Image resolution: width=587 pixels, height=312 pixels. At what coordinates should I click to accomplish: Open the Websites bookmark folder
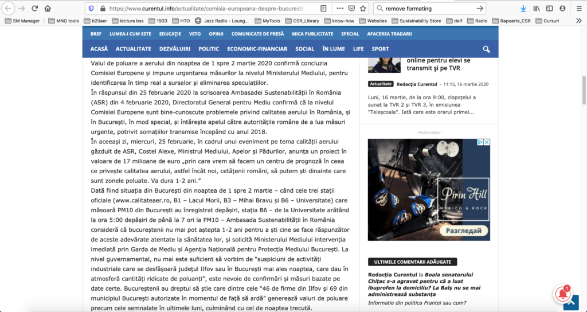(x=373, y=21)
